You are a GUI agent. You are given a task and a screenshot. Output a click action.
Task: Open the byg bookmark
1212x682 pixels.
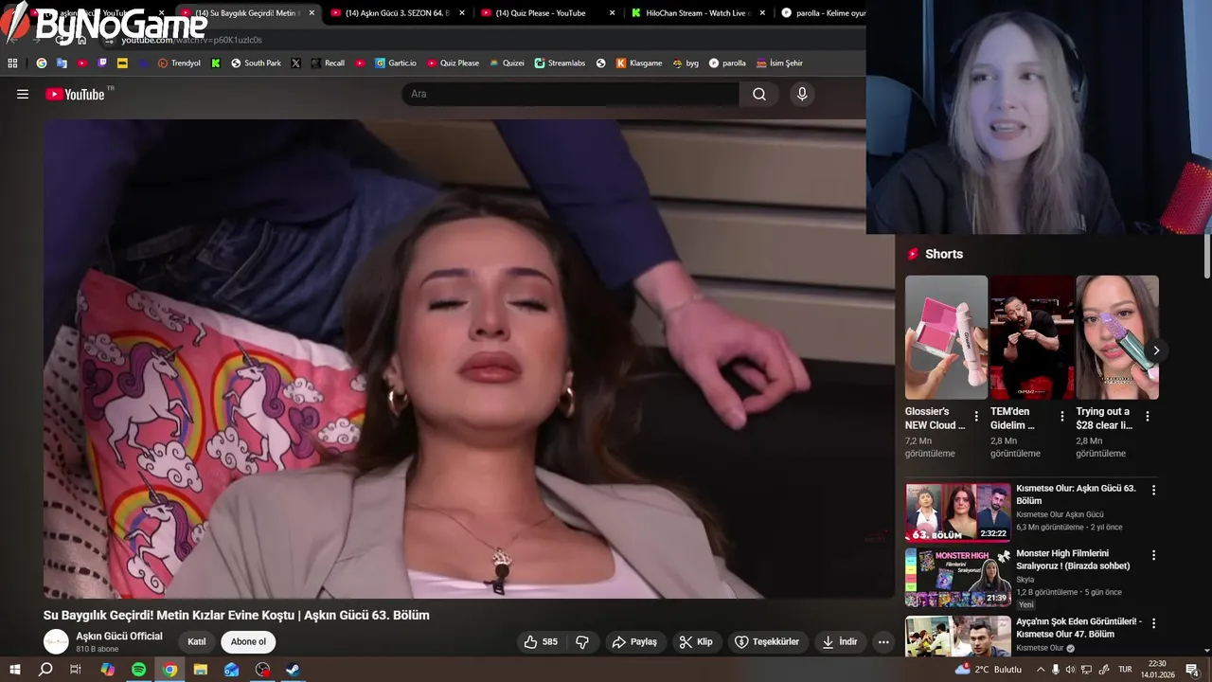pyautogui.click(x=686, y=63)
